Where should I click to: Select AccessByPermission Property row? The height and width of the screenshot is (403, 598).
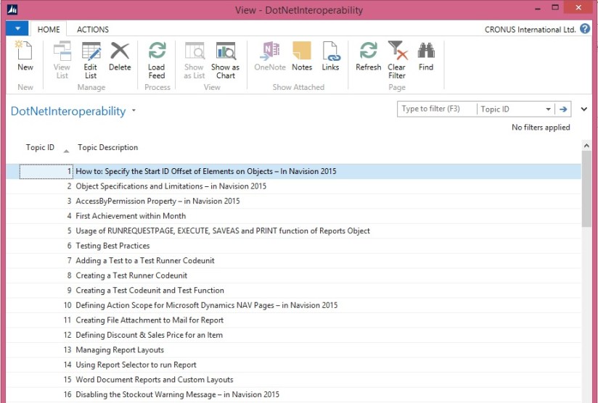pyautogui.click(x=294, y=201)
